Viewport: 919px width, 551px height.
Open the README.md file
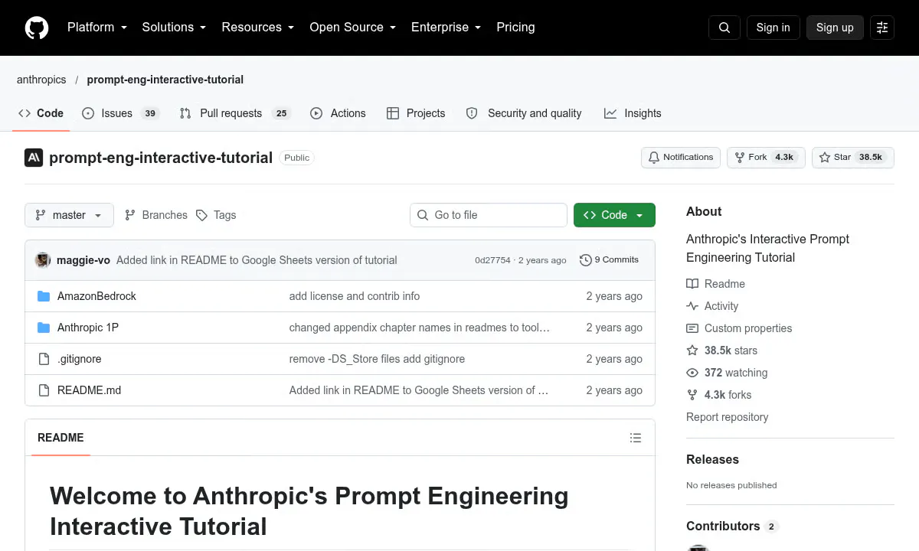tap(89, 390)
